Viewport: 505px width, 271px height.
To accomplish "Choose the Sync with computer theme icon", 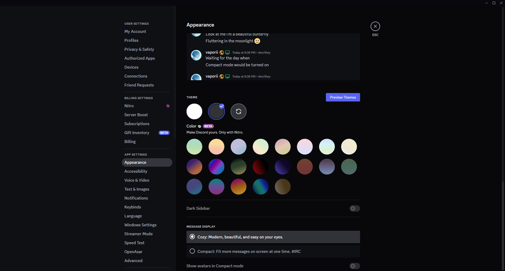I will [239, 111].
